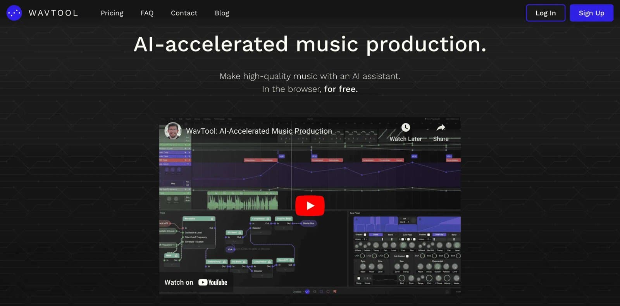Image resolution: width=620 pixels, height=306 pixels.
Task: Go to the FAQ page
Action: 147,13
